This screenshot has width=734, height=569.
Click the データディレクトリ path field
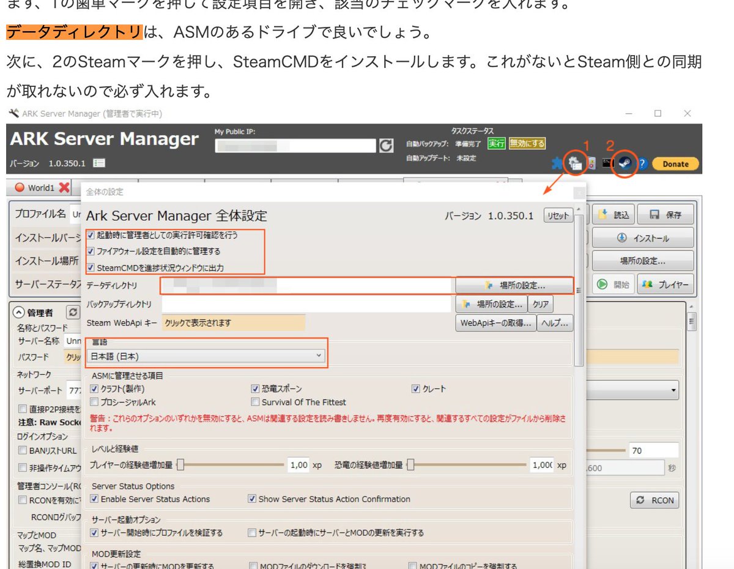tap(306, 285)
